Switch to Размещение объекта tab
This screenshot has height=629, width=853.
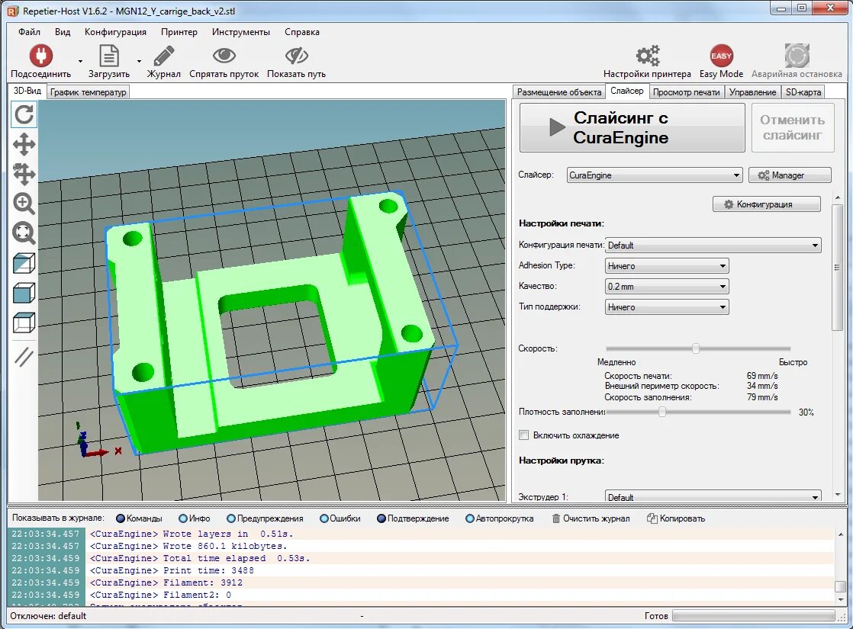(559, 92)
